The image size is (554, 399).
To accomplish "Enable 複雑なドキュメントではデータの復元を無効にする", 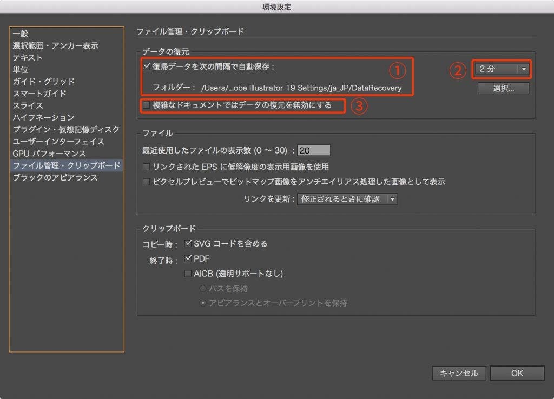I will (146, 106).
